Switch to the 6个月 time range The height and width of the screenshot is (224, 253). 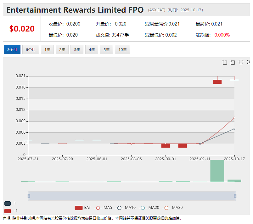(x=31, y=49)
